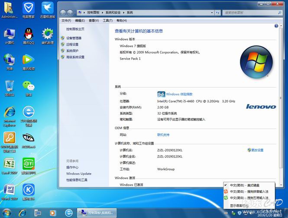288x218 pixels.
Task: Open Internet Explorer desktop shortcut
Action: (9, 117)
